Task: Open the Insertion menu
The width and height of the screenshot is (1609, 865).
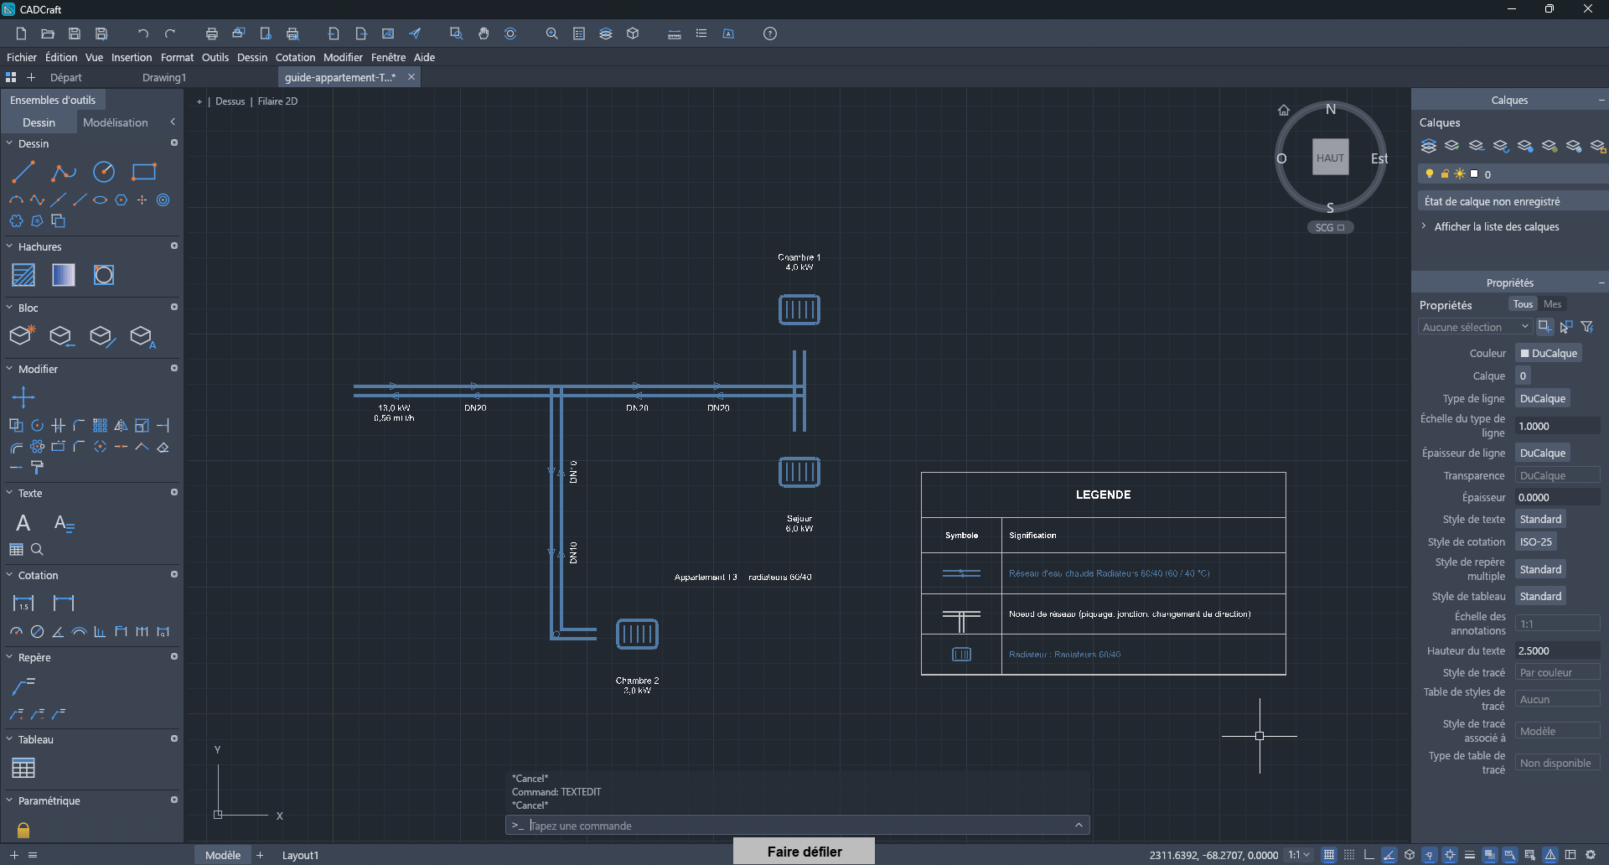Action: click(132, 57)
